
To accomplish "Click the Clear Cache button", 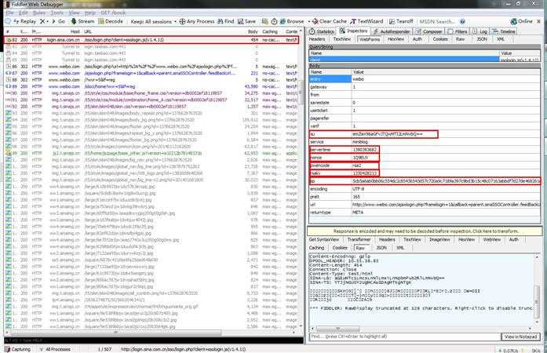I will [x=330, y=21].
